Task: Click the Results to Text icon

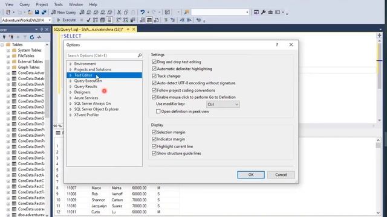Action: point(142,20)
